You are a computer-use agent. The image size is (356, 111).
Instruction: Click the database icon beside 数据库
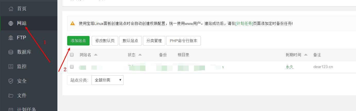[11, 52]
